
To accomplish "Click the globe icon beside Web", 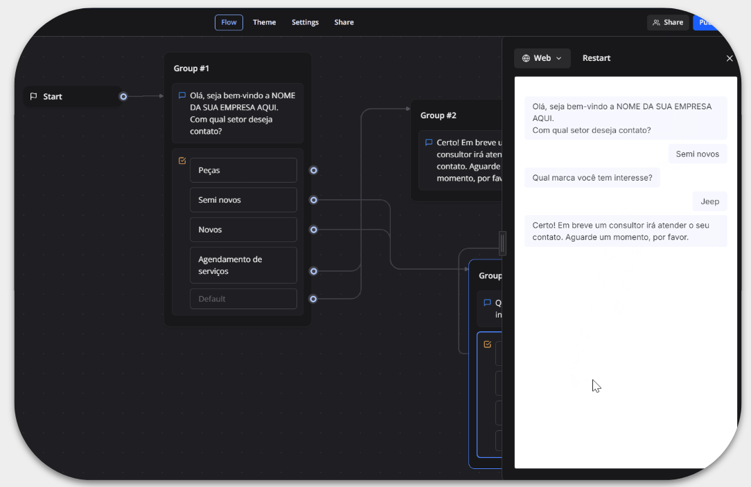I will 526,59.
